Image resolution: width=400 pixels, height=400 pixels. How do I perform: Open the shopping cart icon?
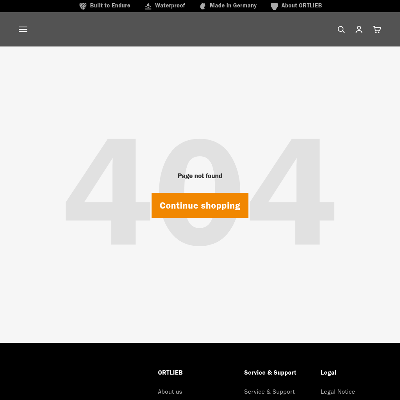click(x=377, y=29)
